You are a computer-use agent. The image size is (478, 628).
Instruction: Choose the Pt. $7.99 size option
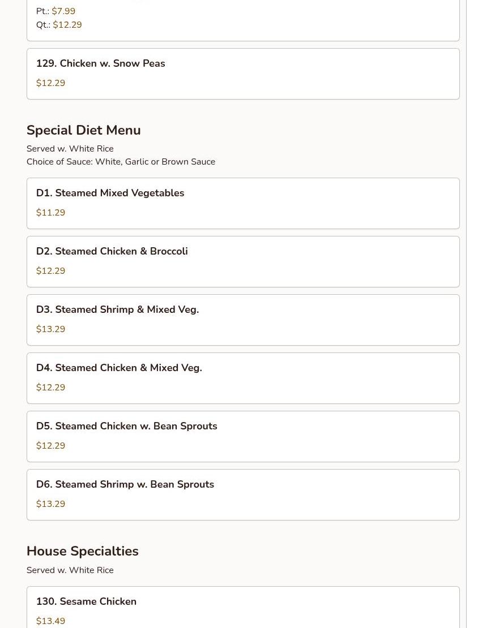(56, 11)
